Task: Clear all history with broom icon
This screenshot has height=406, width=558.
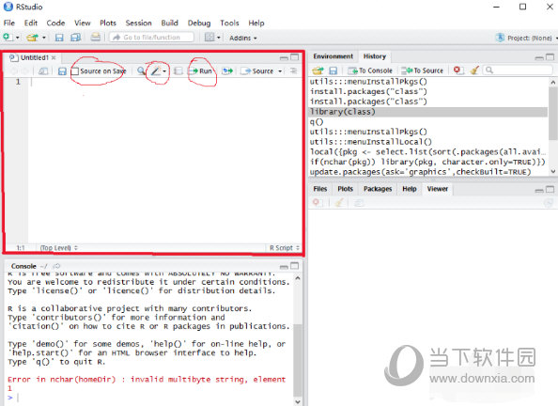Action: pos(474,70)
